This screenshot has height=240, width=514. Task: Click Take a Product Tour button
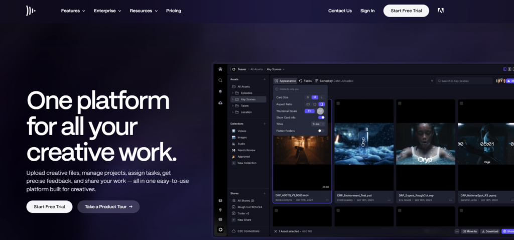[108, 207]
